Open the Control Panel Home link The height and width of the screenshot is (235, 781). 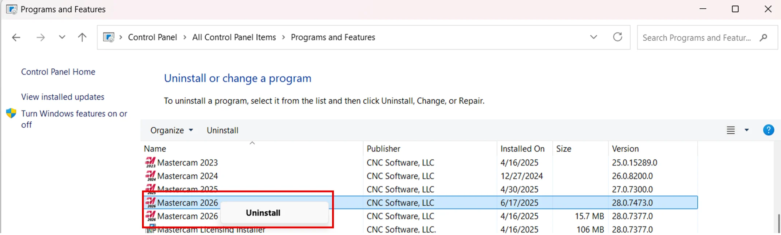[58, 72]
